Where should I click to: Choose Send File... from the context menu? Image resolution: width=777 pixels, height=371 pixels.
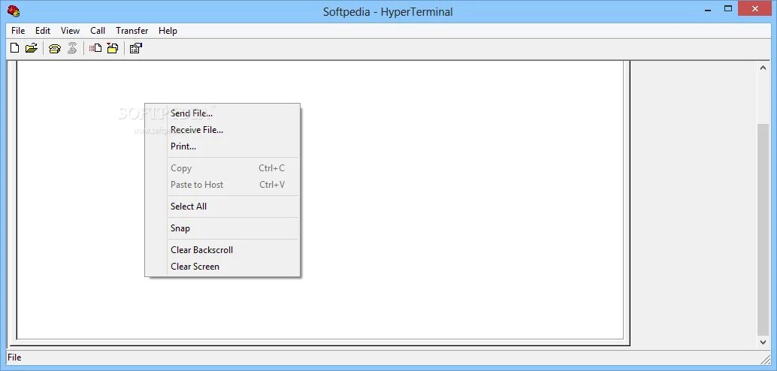pos(222,113)
